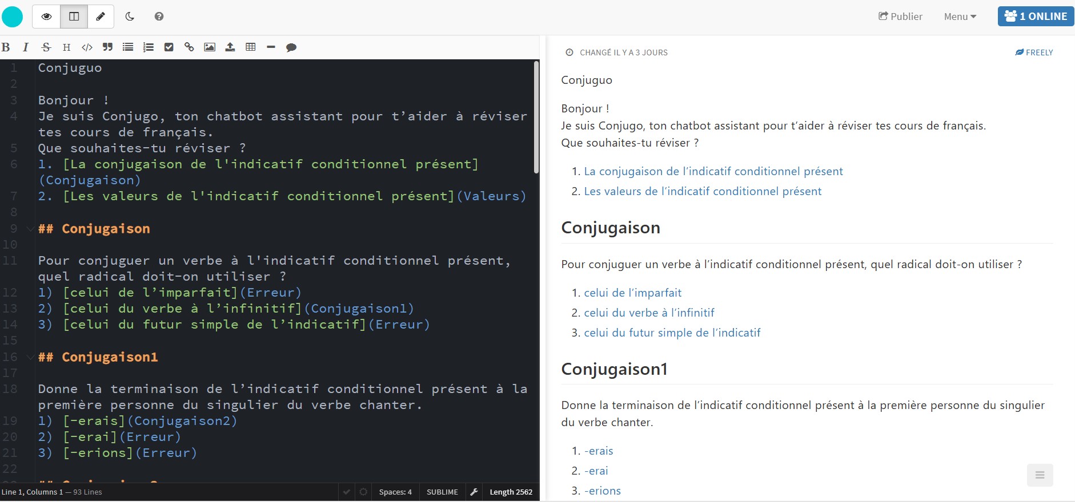Choose the -erai answer link

tap(596, 471)
